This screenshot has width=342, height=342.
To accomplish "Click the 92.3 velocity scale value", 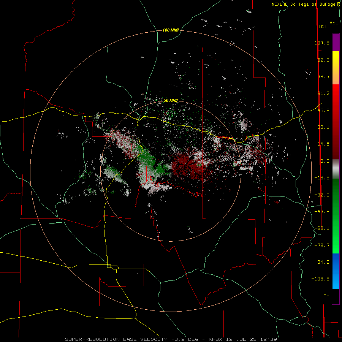I will [x=323, y=60].
